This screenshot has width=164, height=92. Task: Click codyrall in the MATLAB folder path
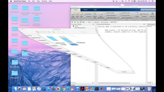pyautogui.click(x=96, y=22)
